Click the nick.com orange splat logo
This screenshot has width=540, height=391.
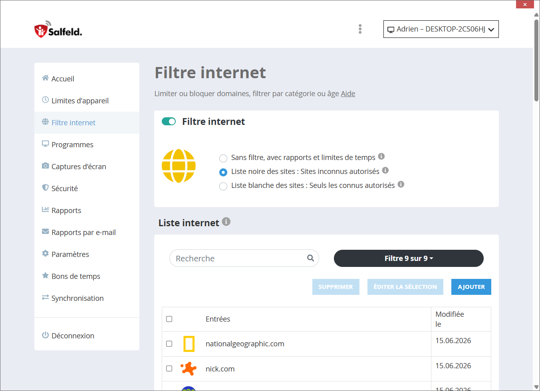[x=189, y=369]
